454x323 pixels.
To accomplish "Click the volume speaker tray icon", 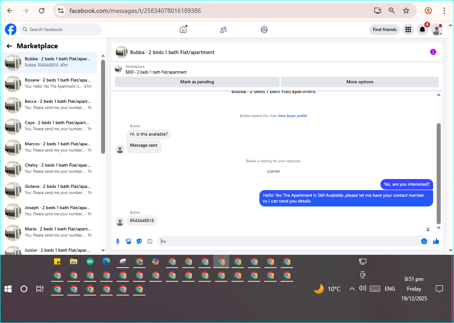I will click(363, 288).
